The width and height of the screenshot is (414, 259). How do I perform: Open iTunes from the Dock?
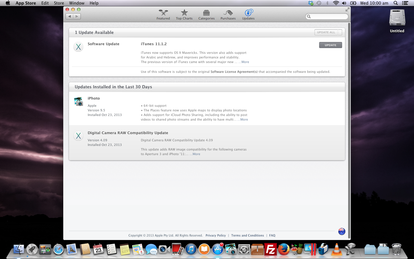tap(191, 249)
